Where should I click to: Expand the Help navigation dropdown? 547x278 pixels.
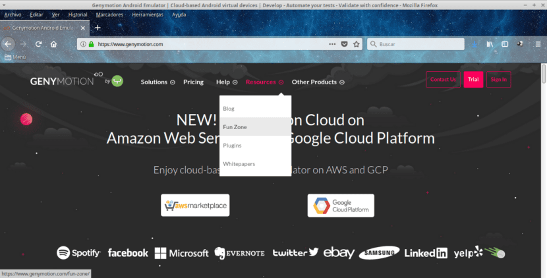[226, 82]
